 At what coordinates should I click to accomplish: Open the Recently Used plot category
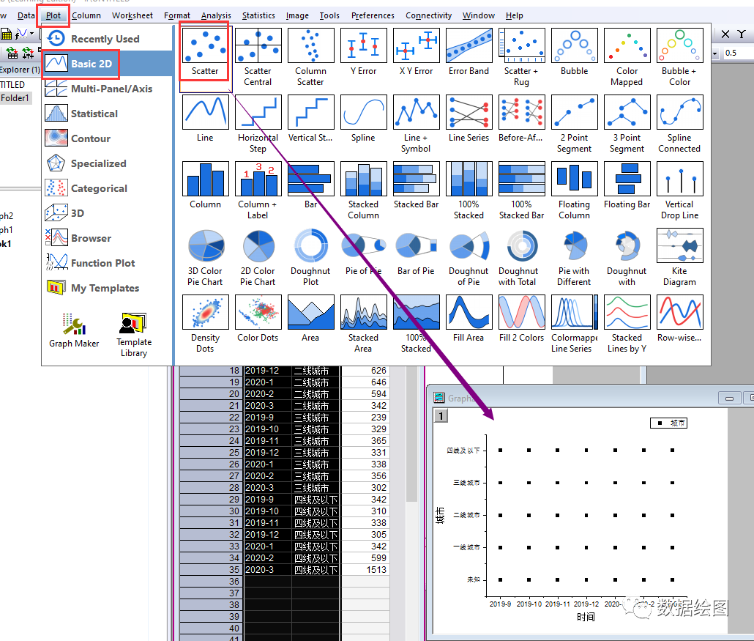pyautogui.click(x=107, y=39)
